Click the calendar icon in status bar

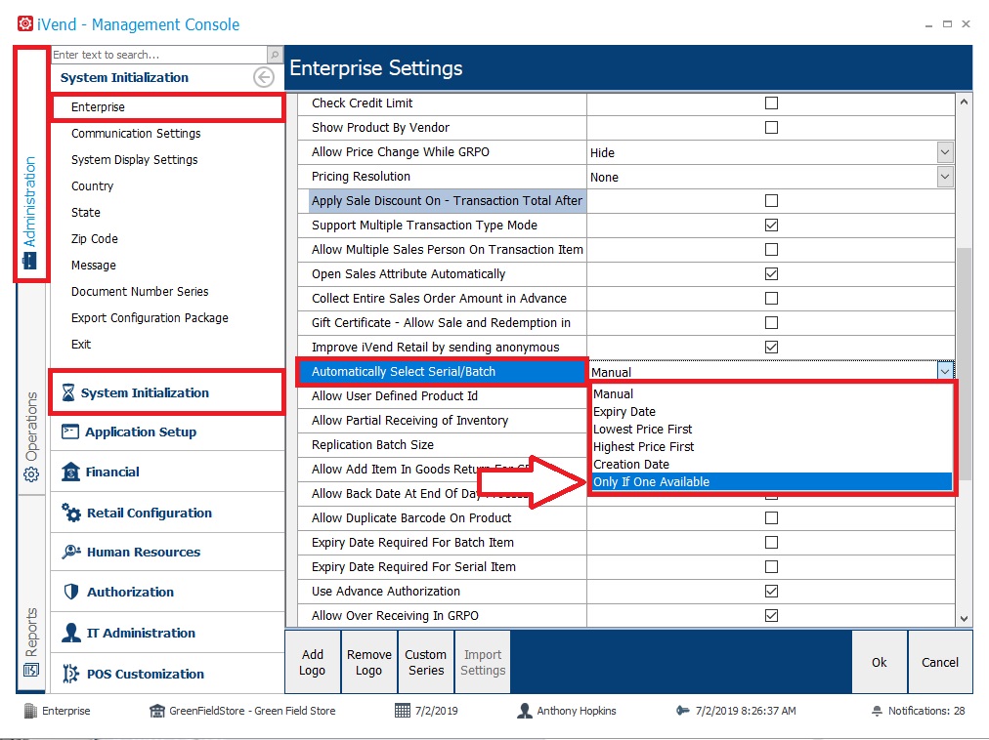click(402, 711)
